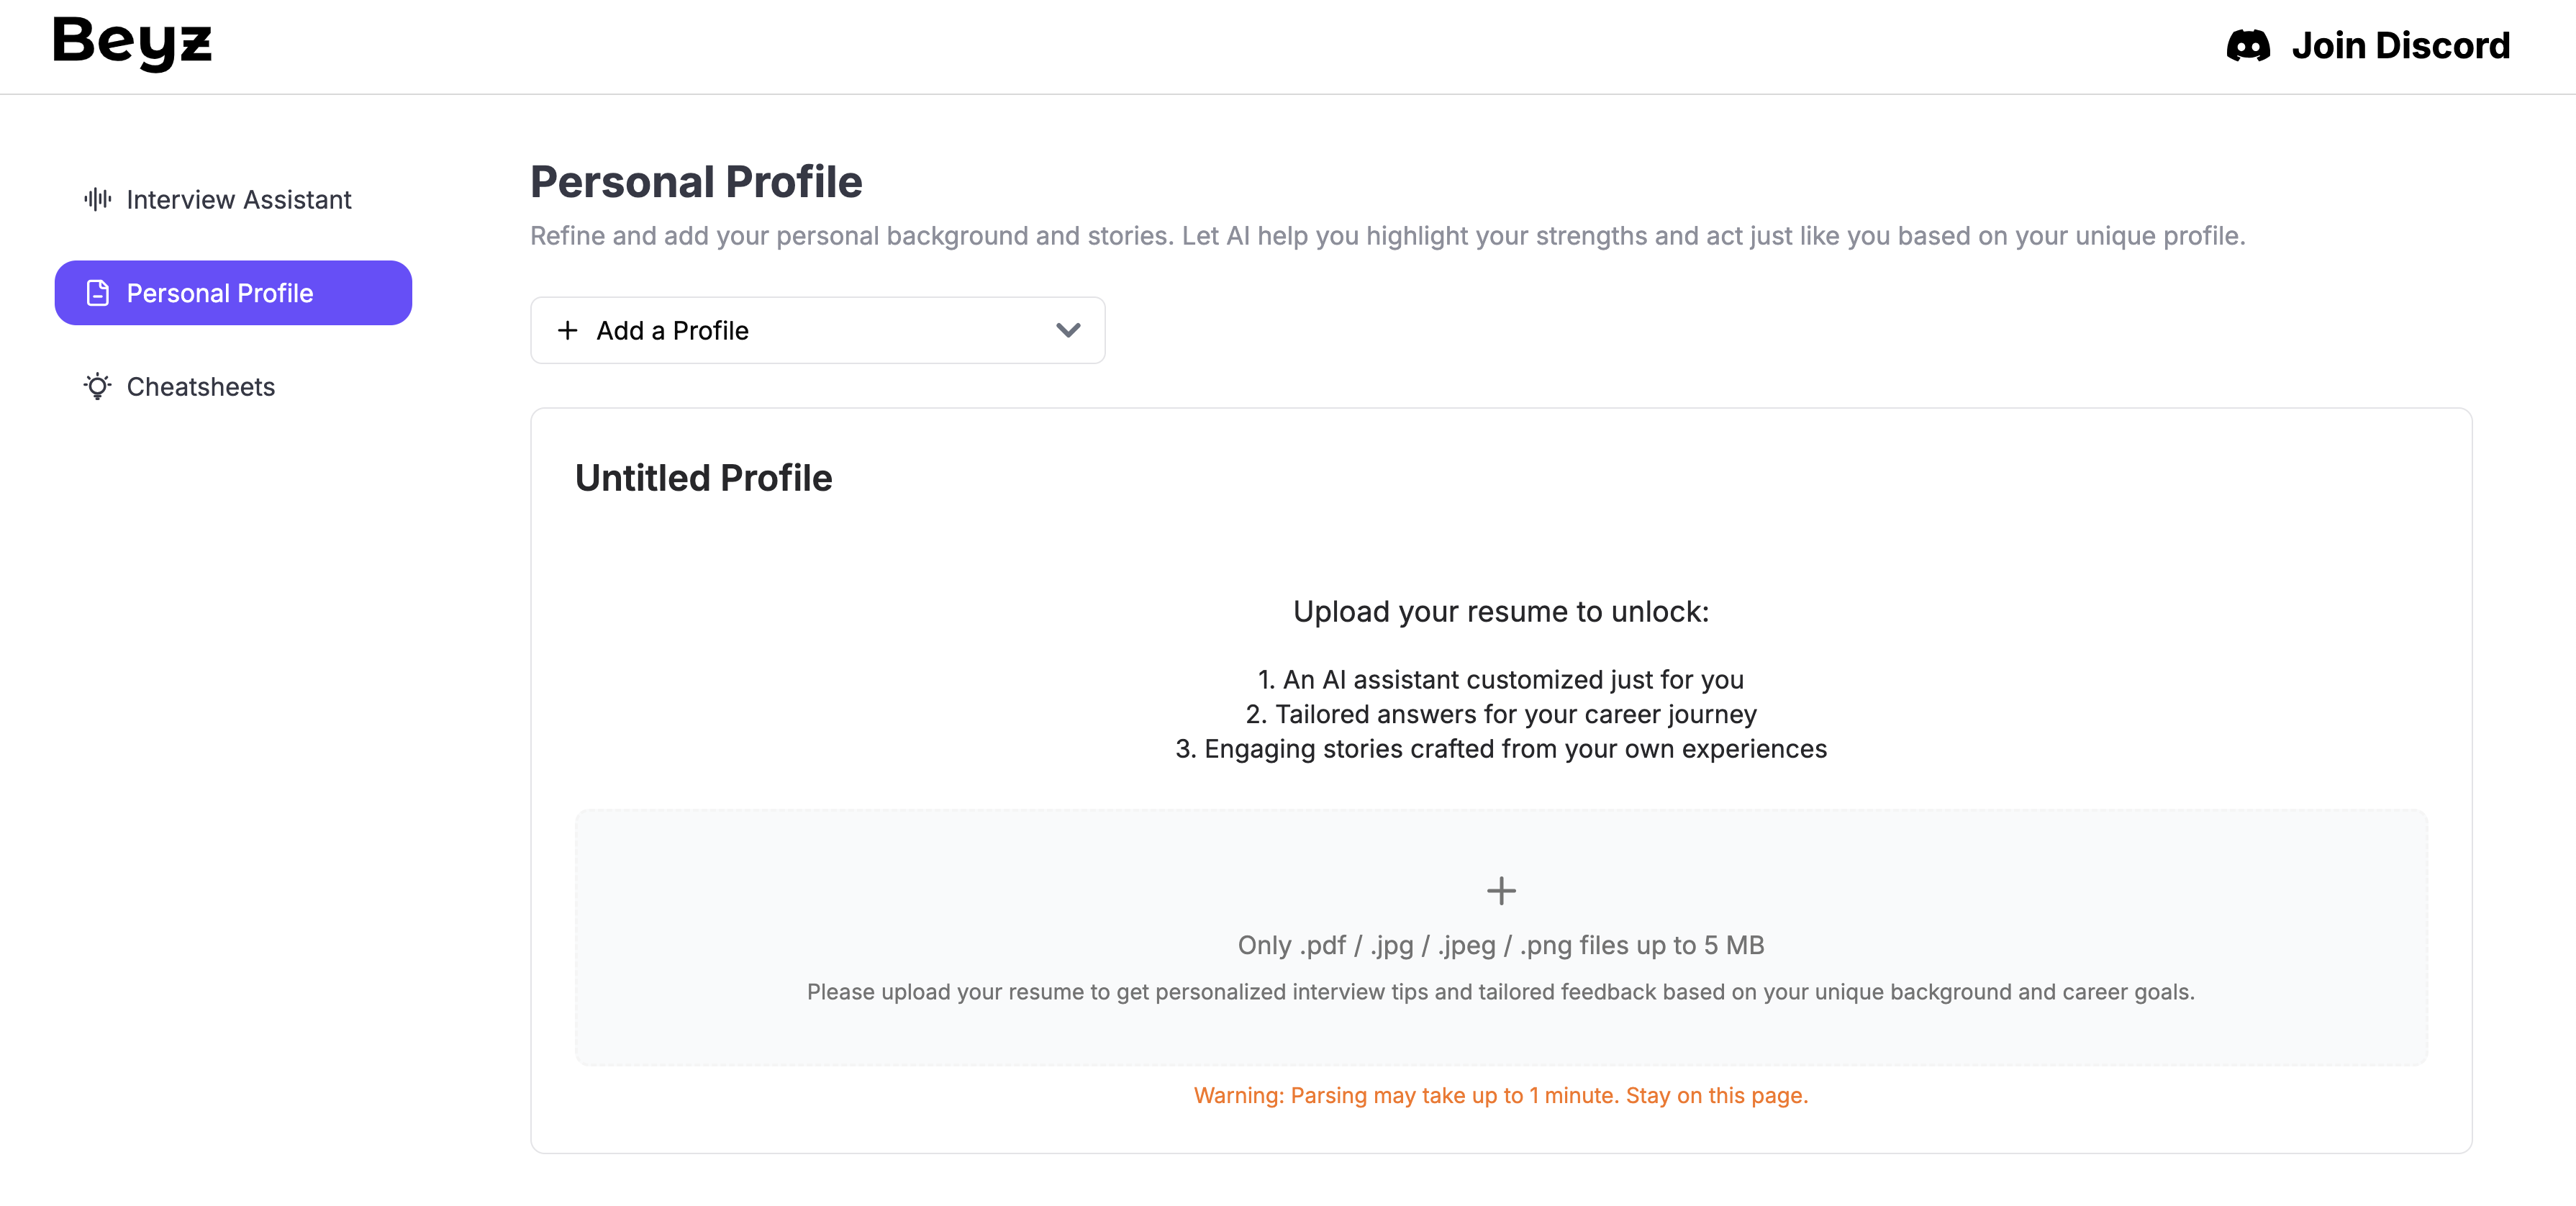This screenshot has height=1206, width=2576.
Task: Click the orange parsing warning message
Action: point(1500,1095)
